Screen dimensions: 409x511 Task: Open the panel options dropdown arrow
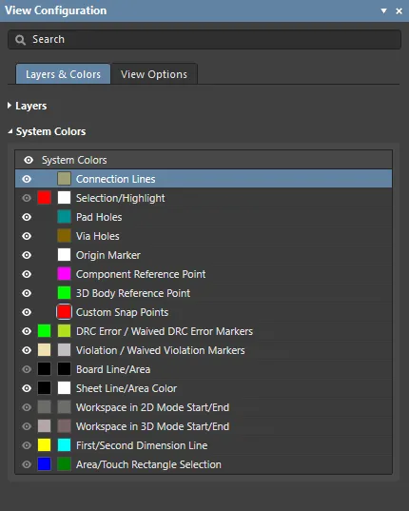(384, 10)
